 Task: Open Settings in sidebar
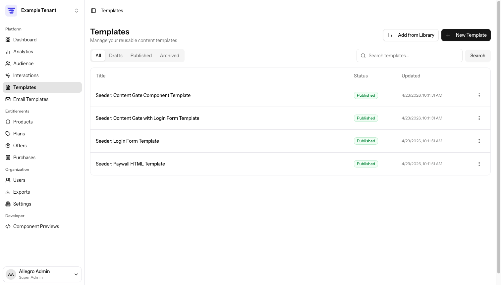tap(42, 204)
